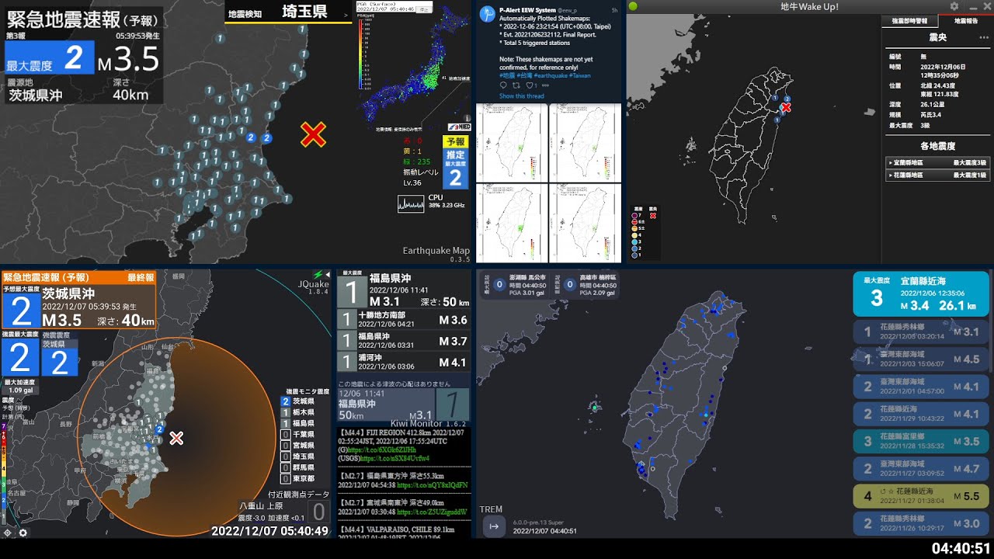Image resolution: width=994 pixels, height=559 pixels.
Task: Select the 地震報告 tab
Action: pyautogui.click(x=966, y=21)
